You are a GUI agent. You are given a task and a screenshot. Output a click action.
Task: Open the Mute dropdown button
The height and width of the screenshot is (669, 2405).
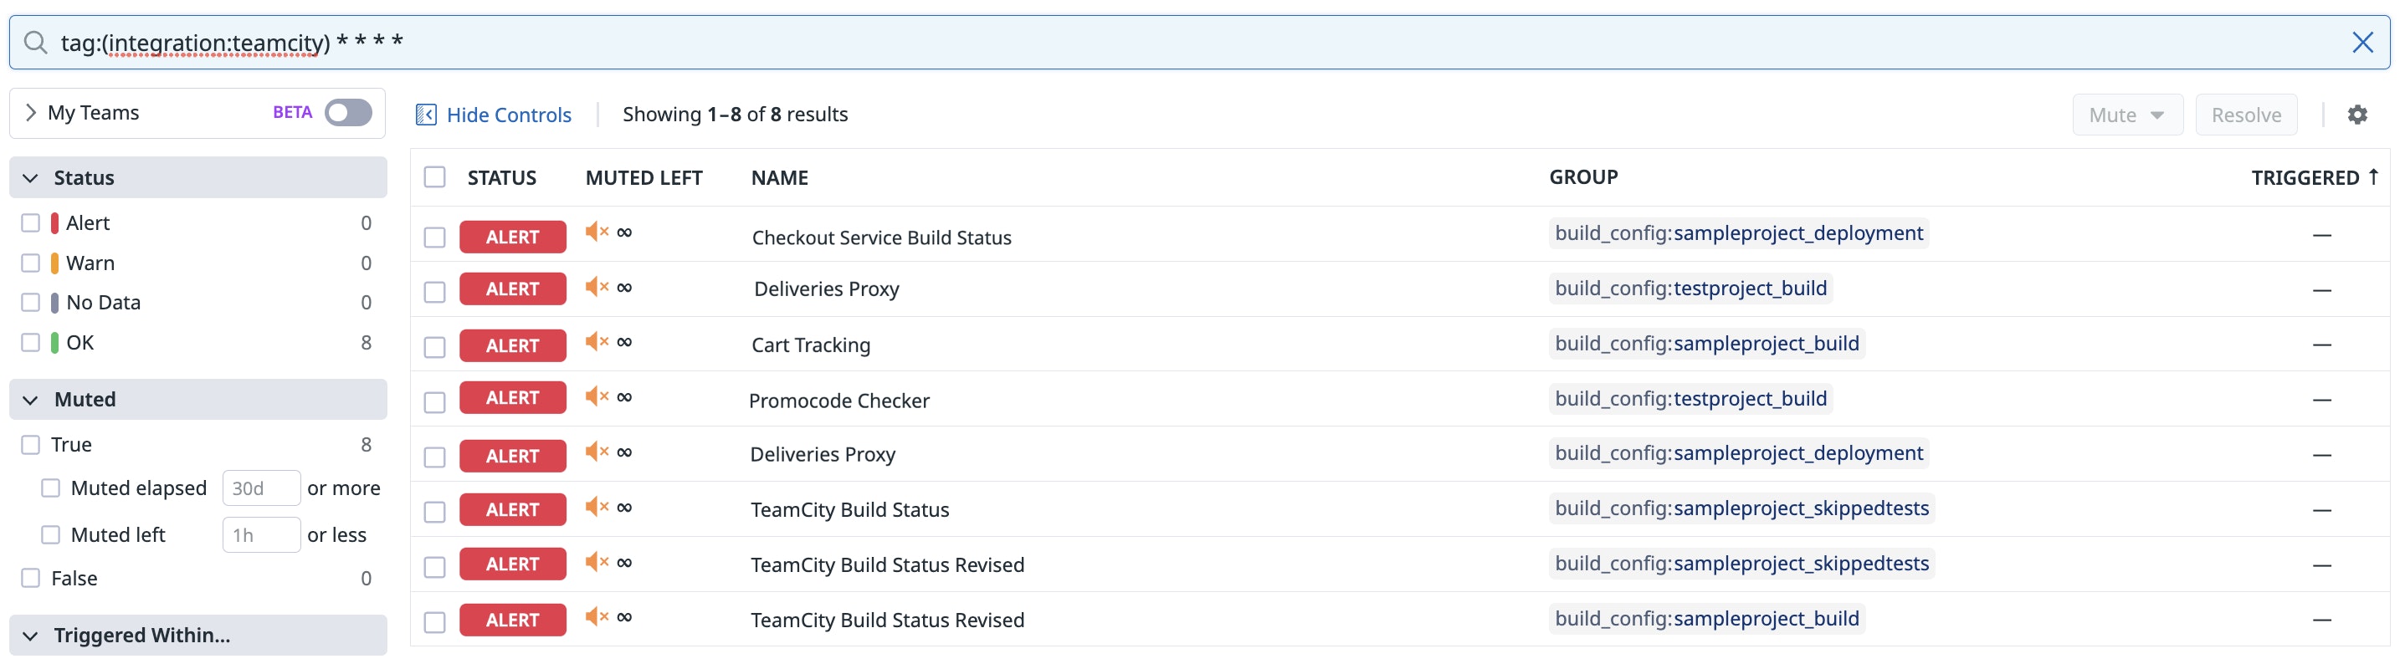point(2126,115)
